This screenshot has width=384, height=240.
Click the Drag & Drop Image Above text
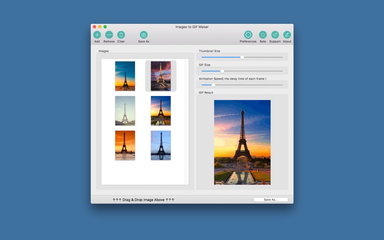coord(143,200)
